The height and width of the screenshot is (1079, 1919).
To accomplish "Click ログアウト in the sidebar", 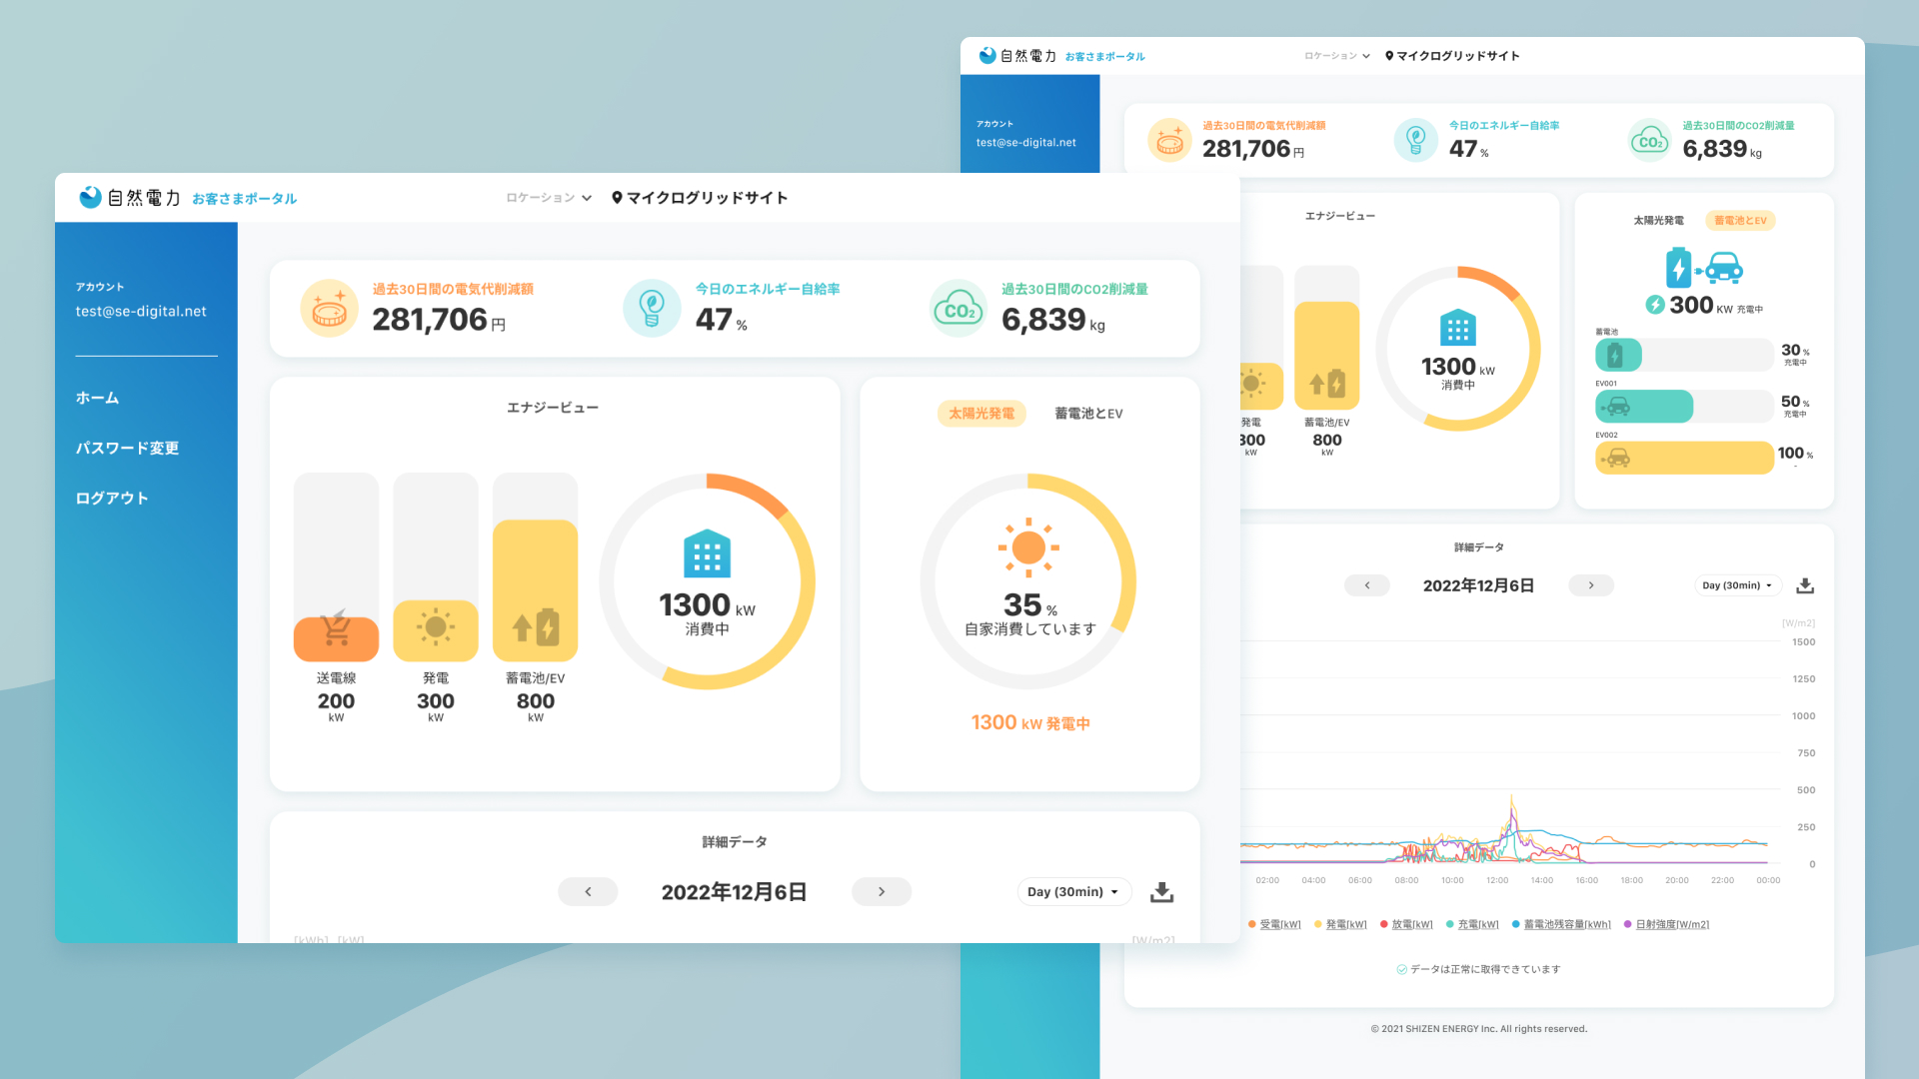I will [x=112, y=499].
